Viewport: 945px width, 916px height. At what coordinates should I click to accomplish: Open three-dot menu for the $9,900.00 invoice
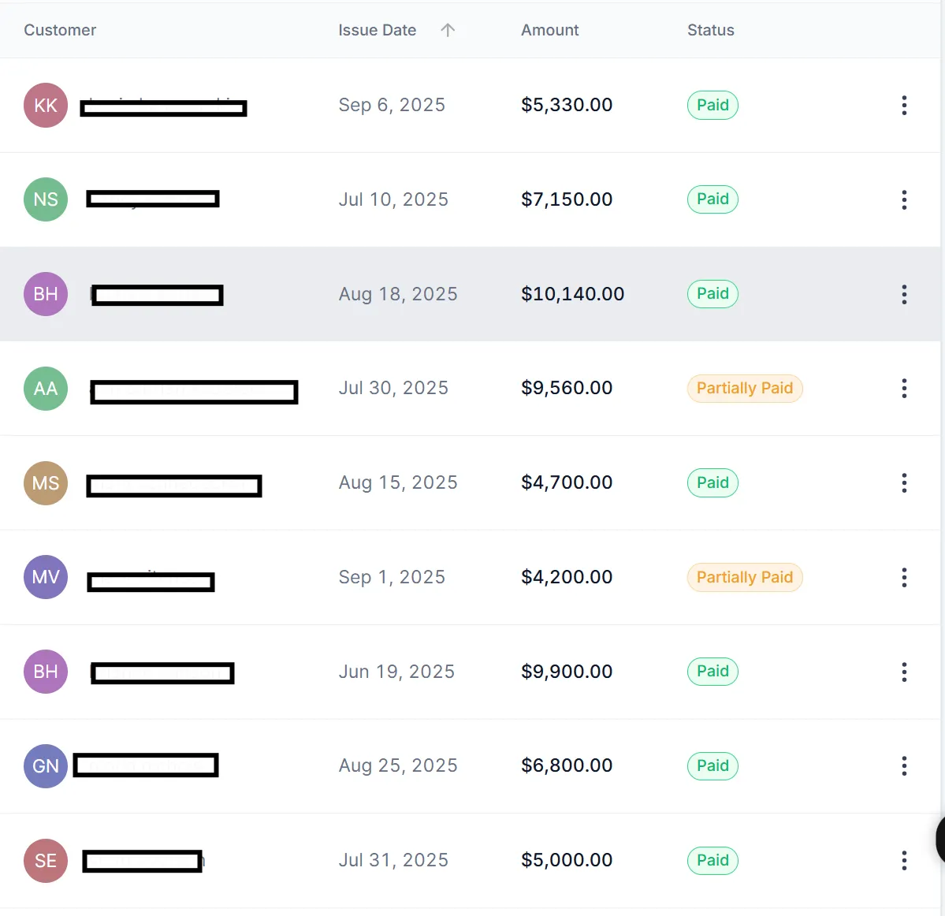(x=904, y=672)
